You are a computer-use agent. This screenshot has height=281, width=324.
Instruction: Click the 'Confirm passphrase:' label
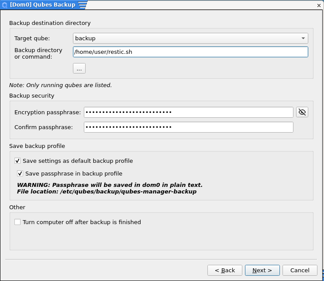43,127
